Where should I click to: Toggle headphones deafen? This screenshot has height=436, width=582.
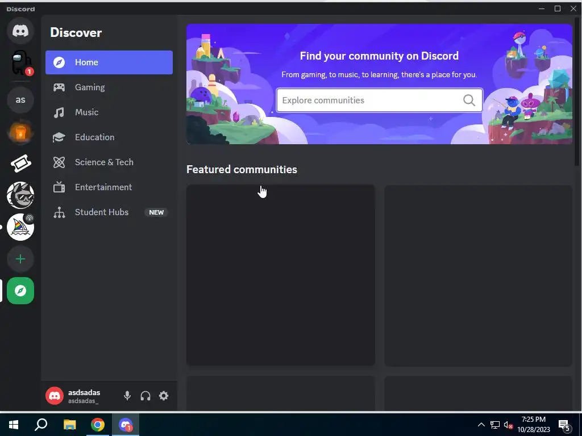point(145,396)
